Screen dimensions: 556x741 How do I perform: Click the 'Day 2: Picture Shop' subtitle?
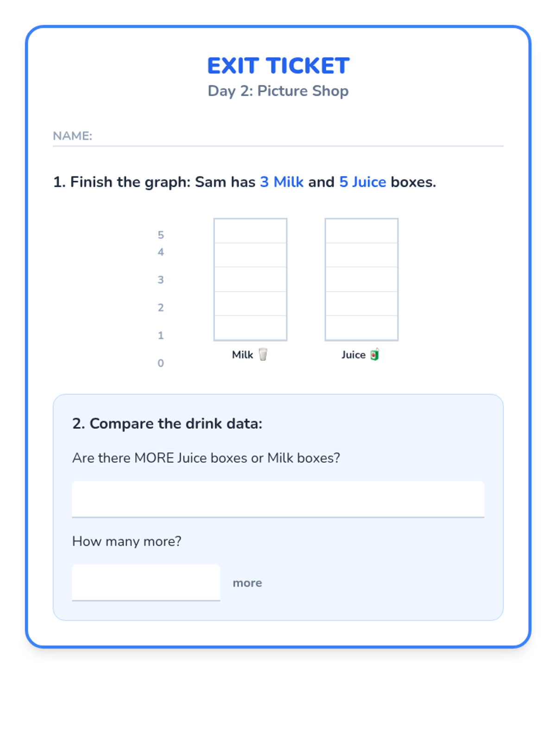pyautogui.click(x=278, y=91)
